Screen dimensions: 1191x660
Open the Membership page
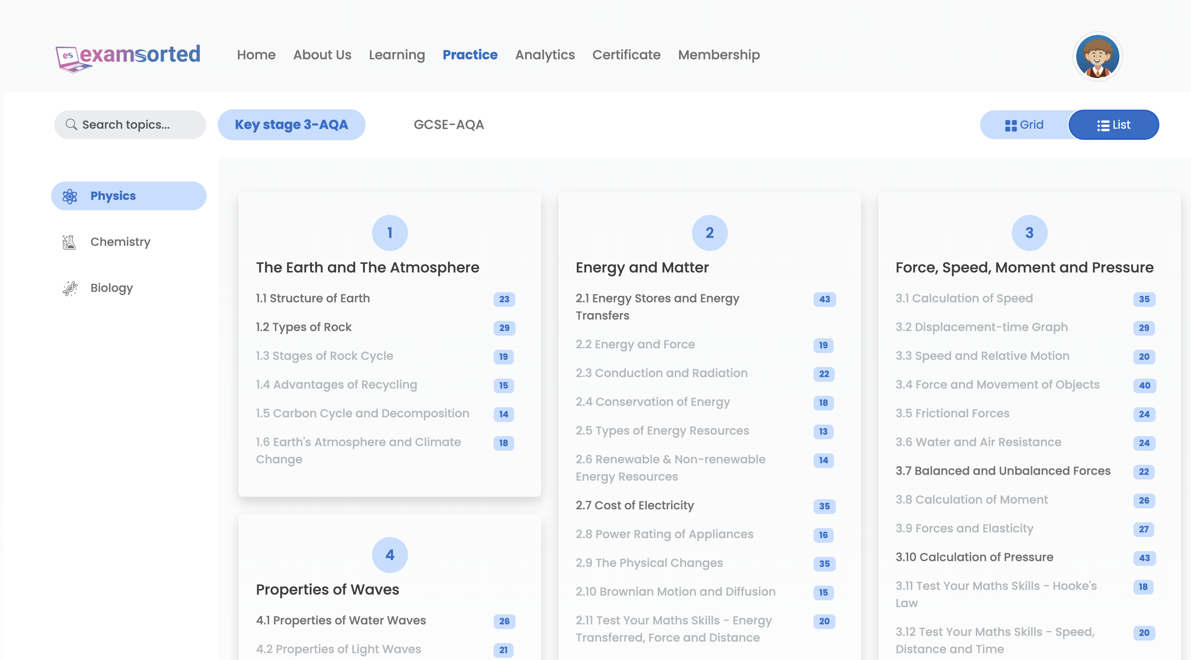pyautogui.click(x=719, y=55)
